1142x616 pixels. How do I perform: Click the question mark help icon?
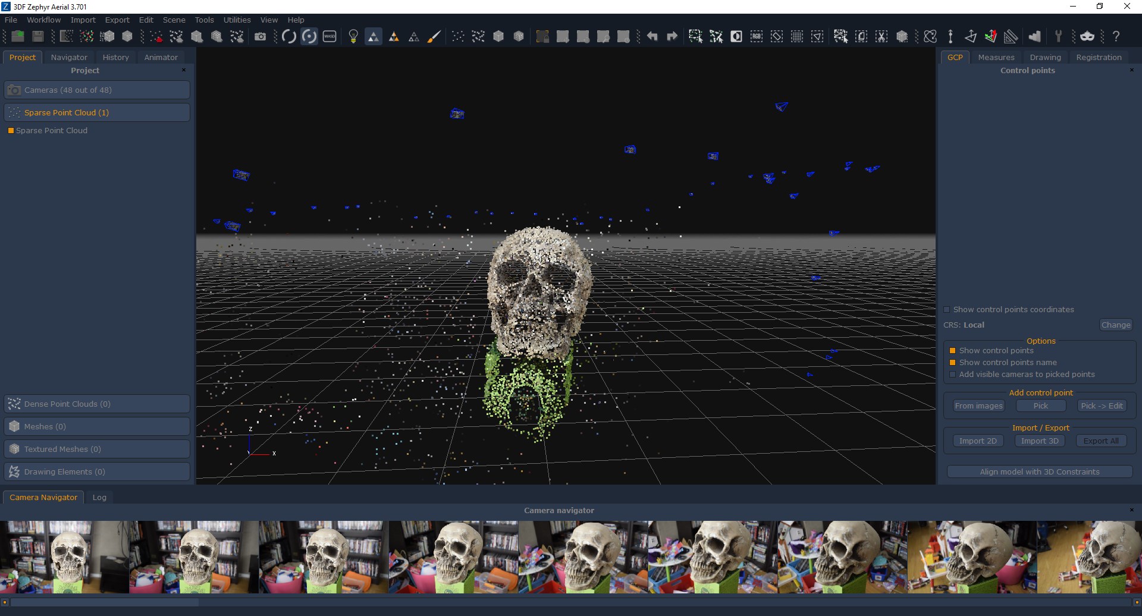click(1116, 36)
